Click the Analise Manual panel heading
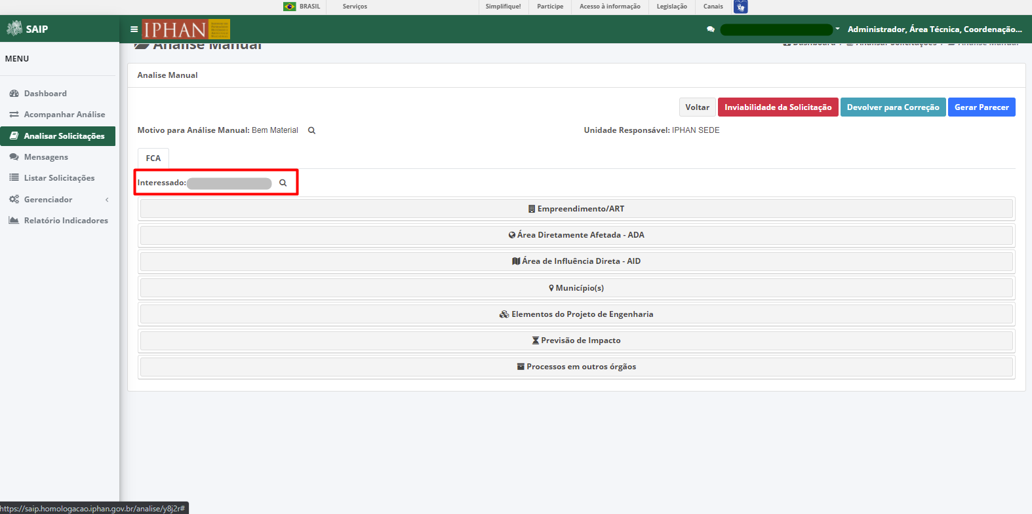 (167, 75)
